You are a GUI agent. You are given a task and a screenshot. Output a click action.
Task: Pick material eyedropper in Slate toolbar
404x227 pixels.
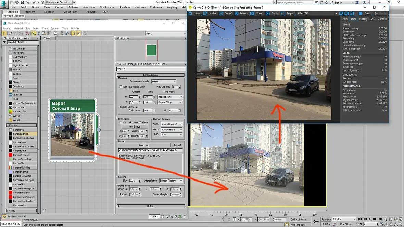(10, 33)
